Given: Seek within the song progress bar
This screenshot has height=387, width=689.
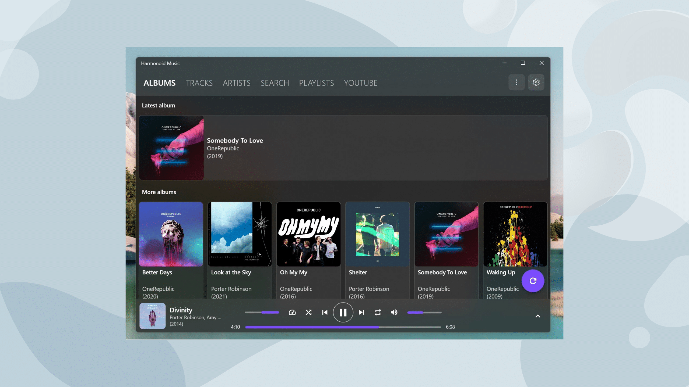Looking at the screenshot, I should 343,327.
